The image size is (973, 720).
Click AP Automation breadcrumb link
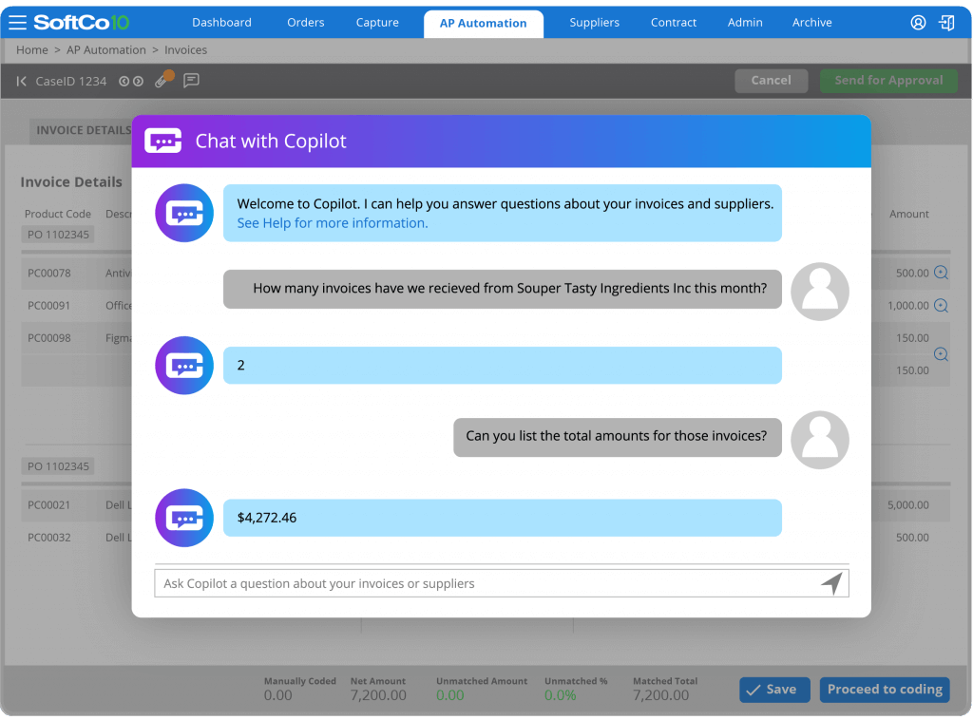pyautogui.click(x=106, y=50)
